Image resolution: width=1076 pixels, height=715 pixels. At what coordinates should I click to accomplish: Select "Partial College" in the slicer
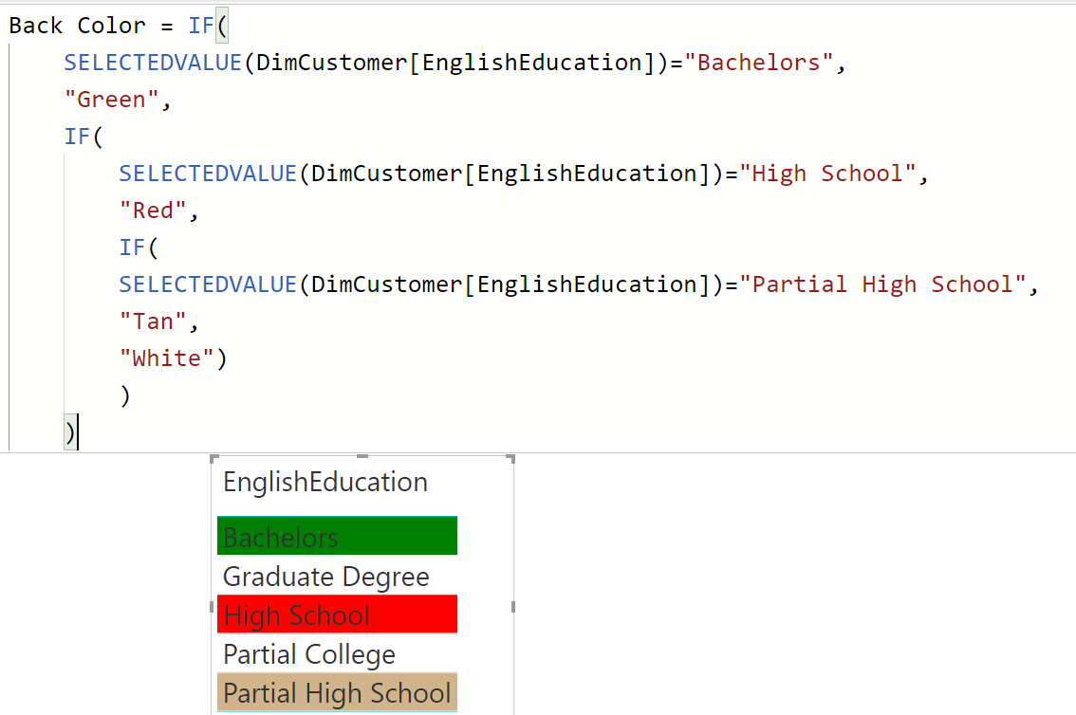308,654
